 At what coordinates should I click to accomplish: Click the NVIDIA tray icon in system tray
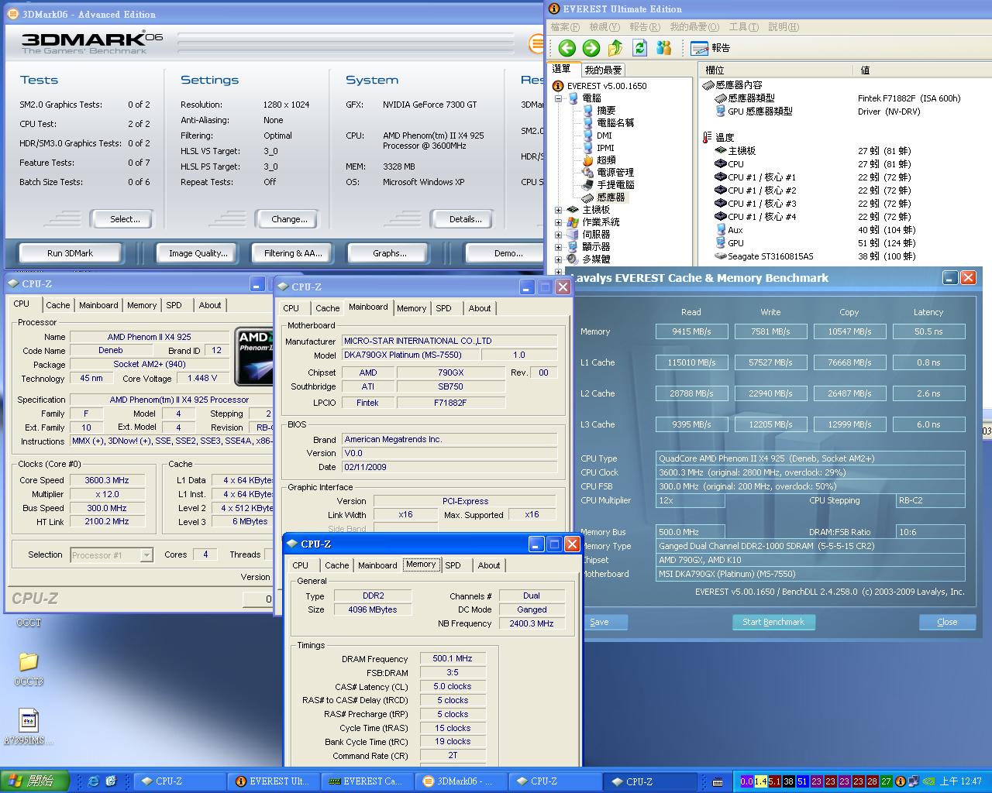(928, 781)
